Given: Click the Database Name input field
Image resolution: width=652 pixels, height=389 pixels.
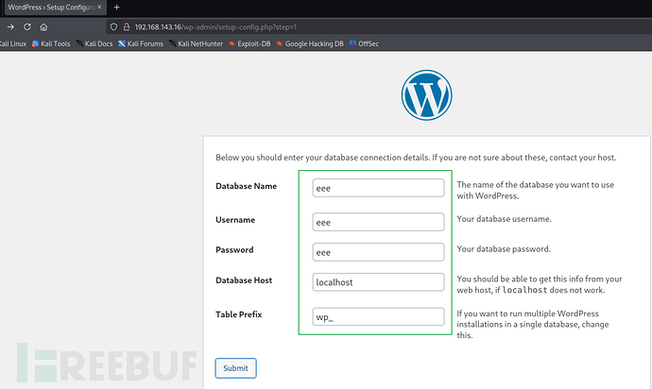Looking at the screenshot, I should click(x=378, y=188).
